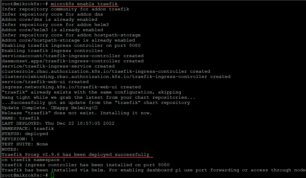
Task: Click the "on traefik namespace !" line
Action: click(x=31, y=160)
